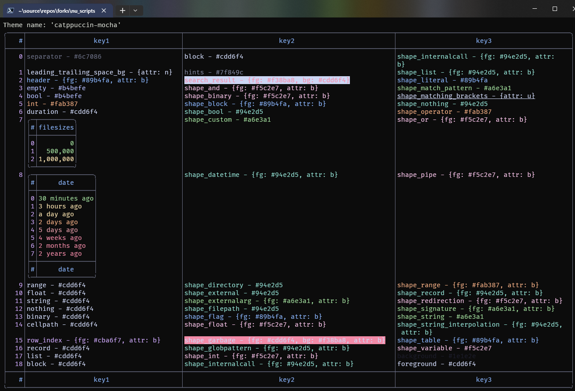This screenshot has height=391, width=575.
Task: Click 'shape_directory - #94e2d5' entry
Action: click(233, 285)
